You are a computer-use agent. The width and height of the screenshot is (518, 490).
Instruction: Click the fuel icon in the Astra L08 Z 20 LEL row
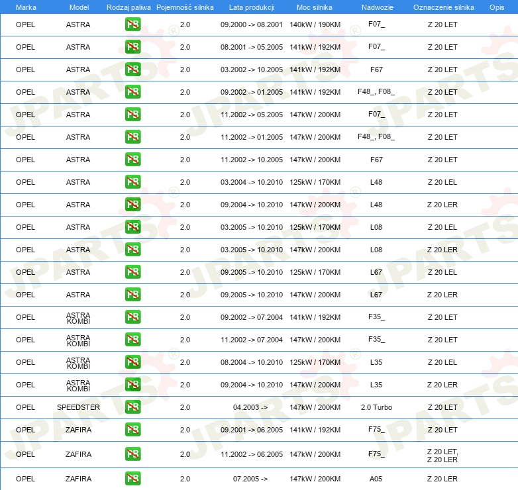pyautogui.click(x=132, y=227)
